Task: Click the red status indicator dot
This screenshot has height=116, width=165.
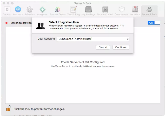Action: click(x=6, y=23)
